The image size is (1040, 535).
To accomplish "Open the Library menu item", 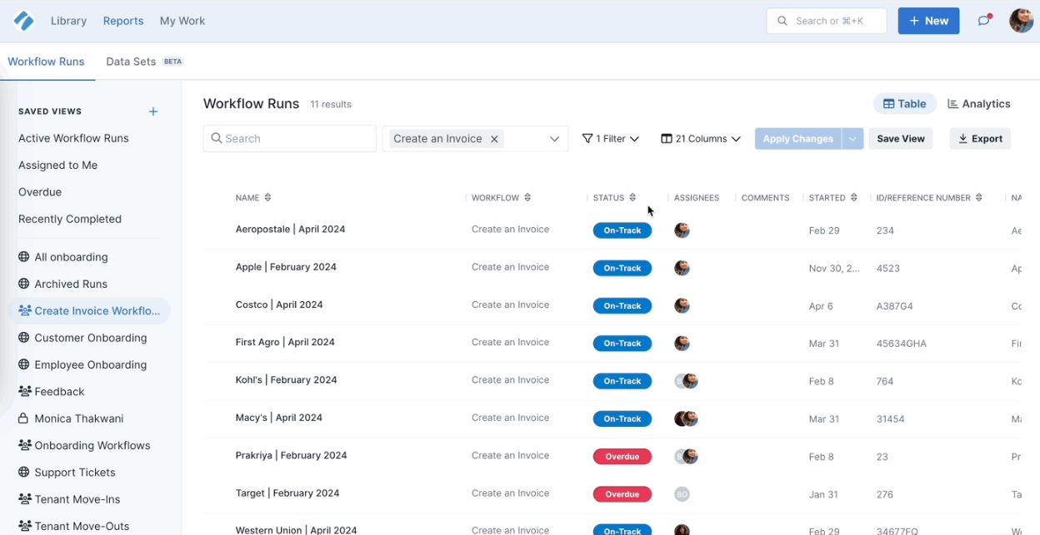I will coord(68,21).
